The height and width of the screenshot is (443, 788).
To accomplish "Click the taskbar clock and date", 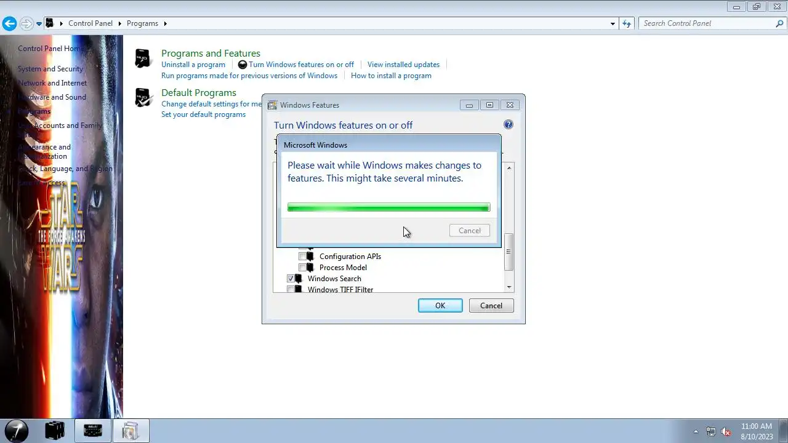I will tap(757, 431).
